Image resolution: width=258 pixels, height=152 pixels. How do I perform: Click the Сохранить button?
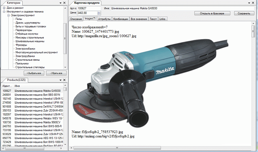[x=244, y=13]
